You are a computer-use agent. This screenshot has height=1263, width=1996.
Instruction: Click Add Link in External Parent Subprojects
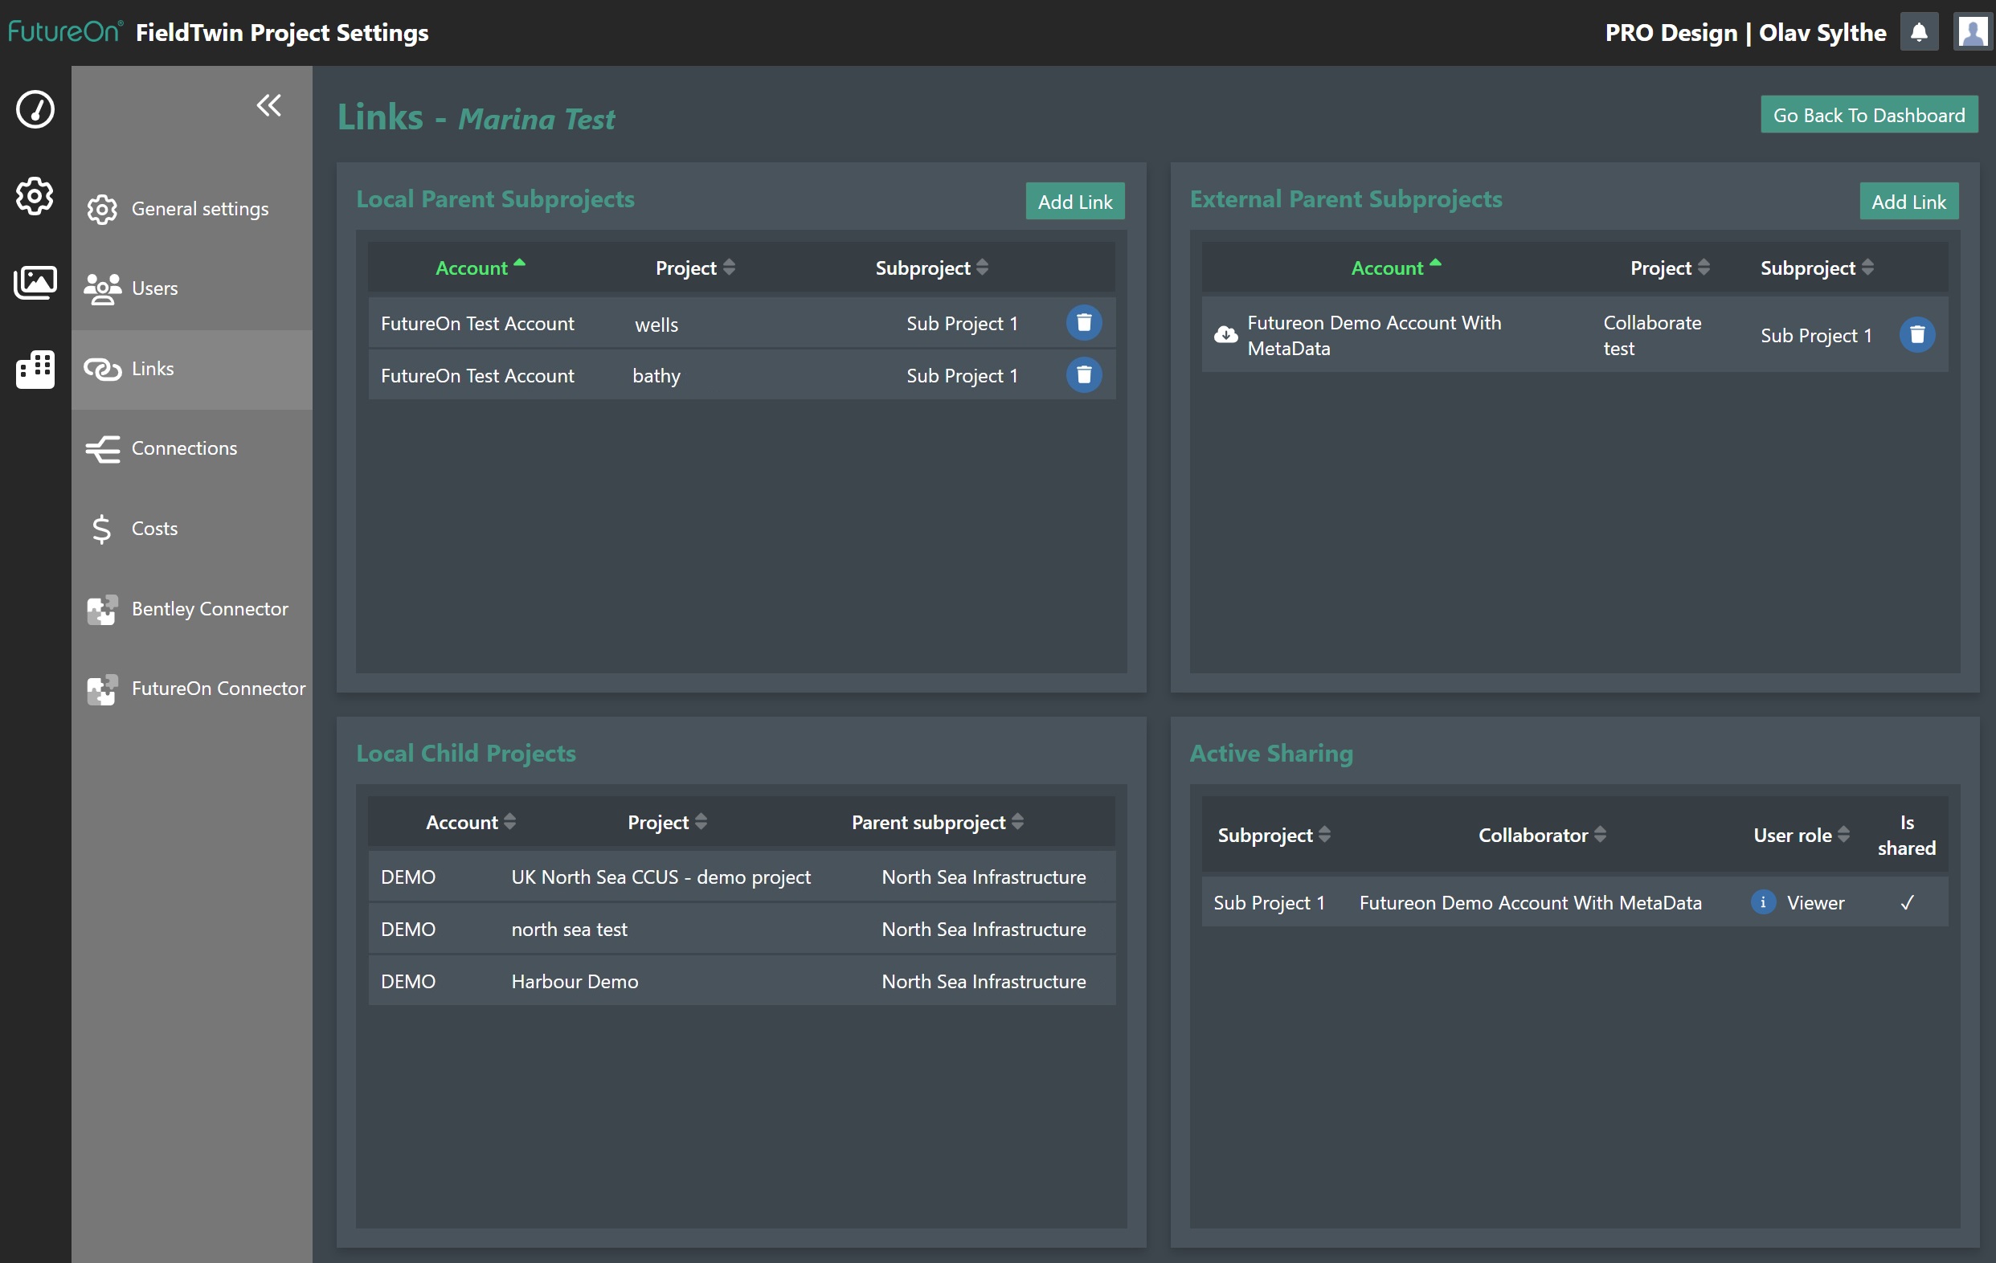coord(1908,202)
